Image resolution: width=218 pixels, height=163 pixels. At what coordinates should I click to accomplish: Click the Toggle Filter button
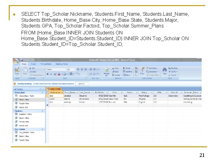click(153, 75)
